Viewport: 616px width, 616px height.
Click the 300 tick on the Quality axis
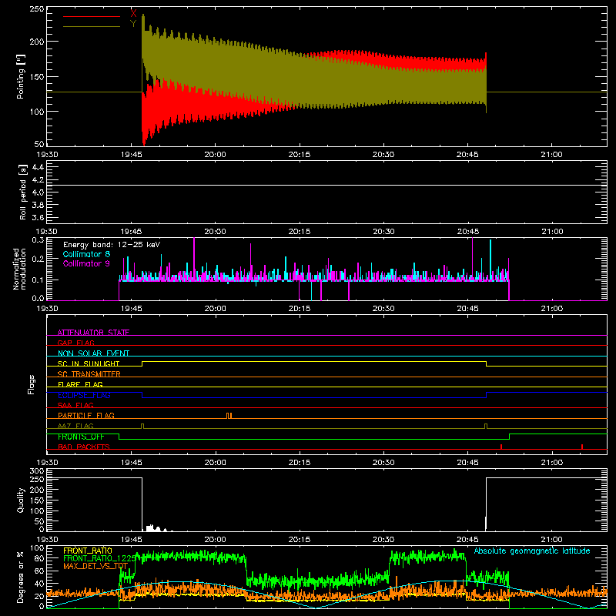point(37,471)
